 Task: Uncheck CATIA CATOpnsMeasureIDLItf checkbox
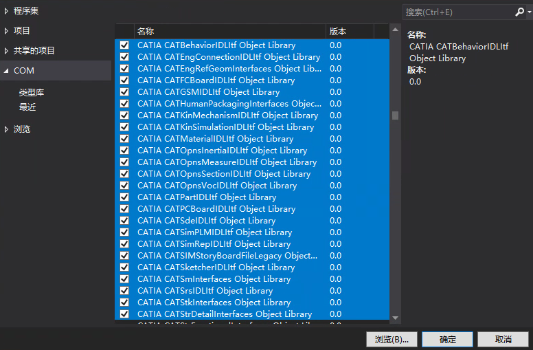124,162
